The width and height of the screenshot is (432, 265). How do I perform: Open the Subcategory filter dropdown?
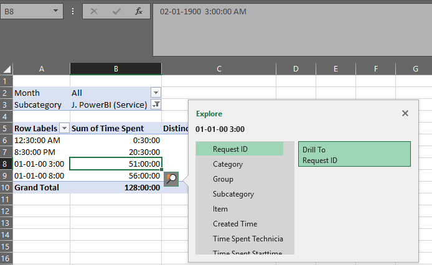click(156, 105)
